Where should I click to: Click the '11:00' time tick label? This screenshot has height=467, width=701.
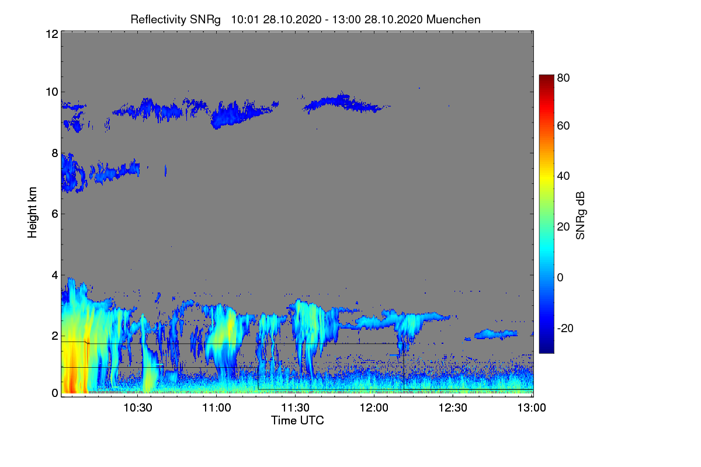[x=217, y=408]
